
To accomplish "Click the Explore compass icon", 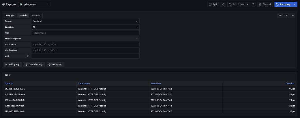I will (3, 4).
